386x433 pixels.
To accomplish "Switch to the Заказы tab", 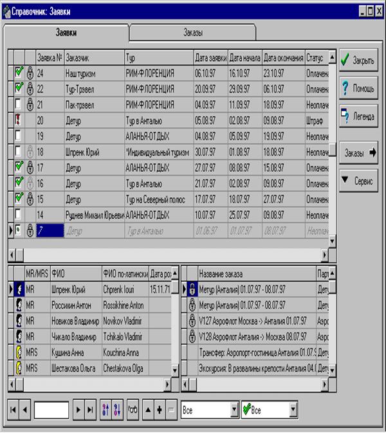I will pyautogui.click(x=193, y=32).
